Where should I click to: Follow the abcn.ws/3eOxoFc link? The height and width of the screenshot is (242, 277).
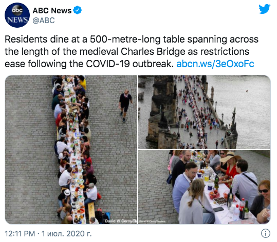pyautogui.click(x=215, y=64)
